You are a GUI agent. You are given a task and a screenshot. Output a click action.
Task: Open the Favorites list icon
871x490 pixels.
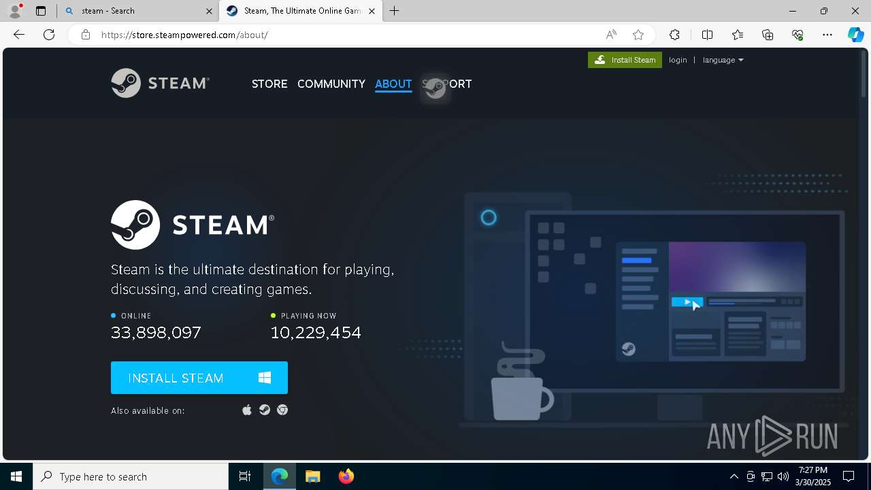[x=738, y=35]
